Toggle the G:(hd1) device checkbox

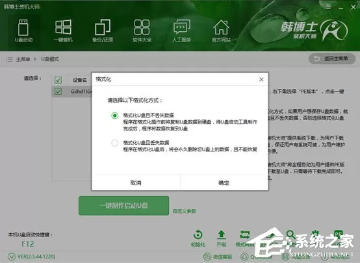tap(58, 92)
